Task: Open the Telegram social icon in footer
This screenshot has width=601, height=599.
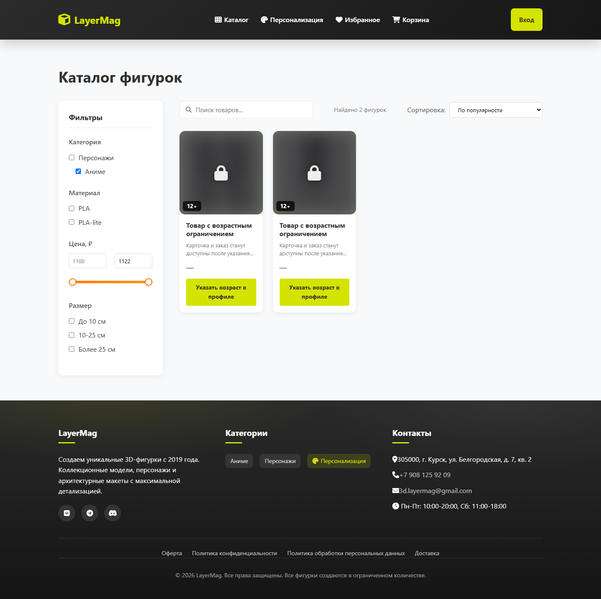Action: tap(90, 513)
